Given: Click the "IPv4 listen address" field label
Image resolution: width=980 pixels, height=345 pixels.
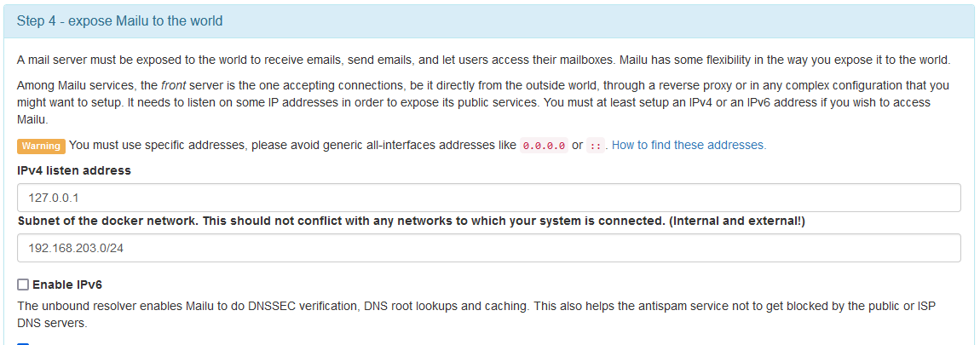Looking at the screenshot, I should [74, 170].
